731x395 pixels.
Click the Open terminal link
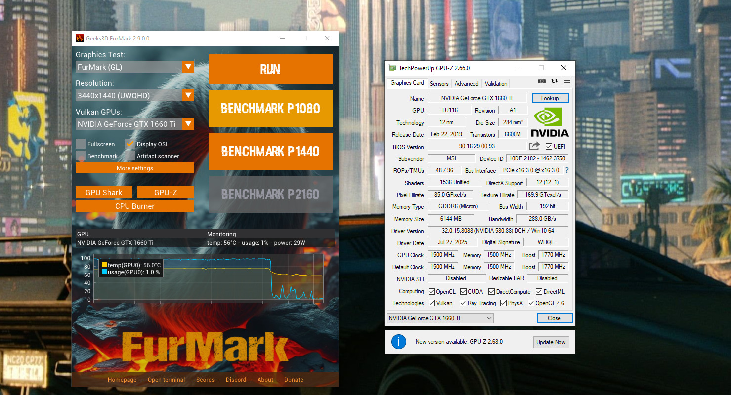click(167, 380)
